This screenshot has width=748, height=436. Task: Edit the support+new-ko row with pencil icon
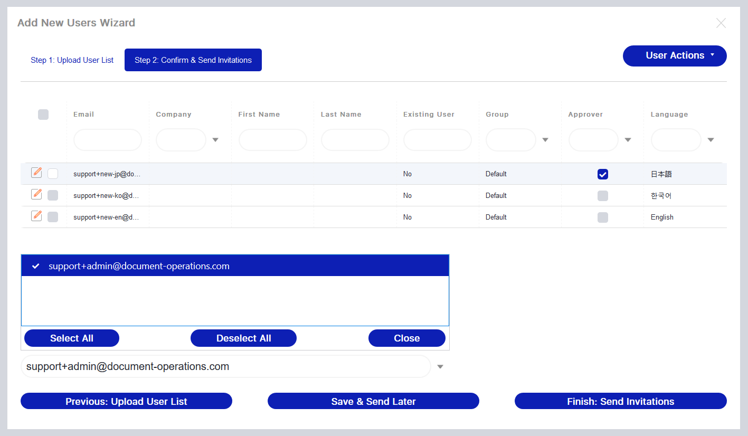pyautogui.click(x=36, y=194)
